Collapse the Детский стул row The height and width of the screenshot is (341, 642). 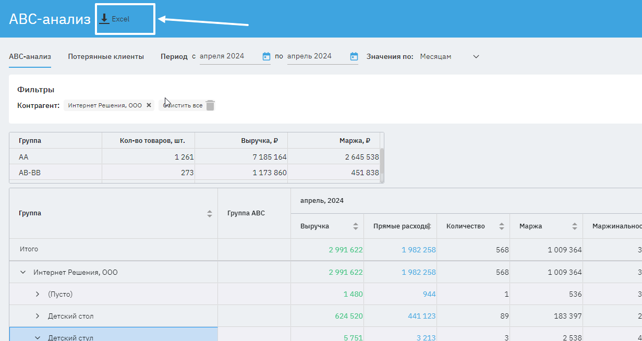pos(38,337)
